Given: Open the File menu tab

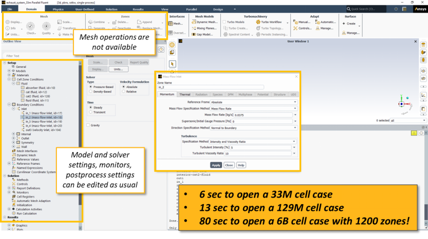Looking at the screenshot, I should pyautogui.click(x=10, y=9).
